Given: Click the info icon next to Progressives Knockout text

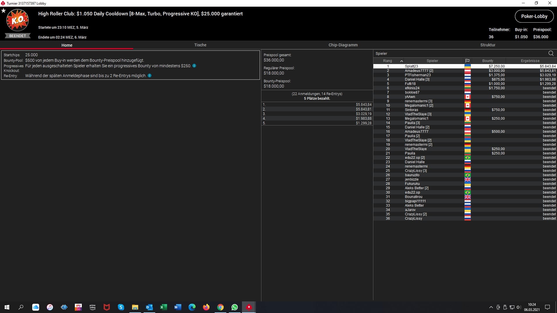Looking at the screenshot, I should [194, 66].
